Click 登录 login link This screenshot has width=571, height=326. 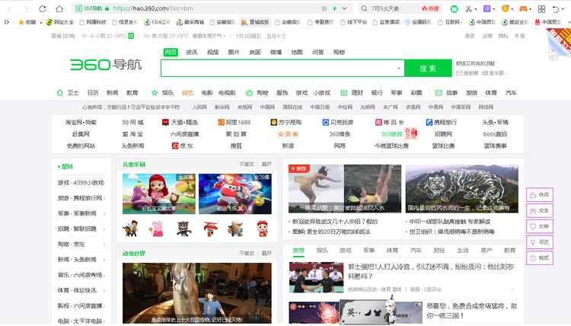(470, 36)
